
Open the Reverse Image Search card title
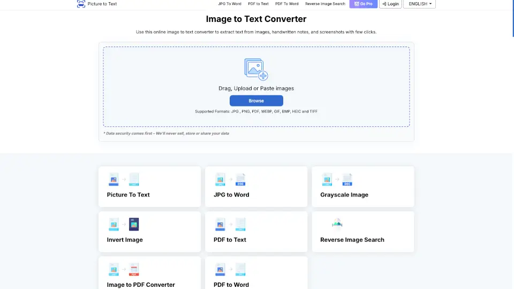click(x=352, y=240)
